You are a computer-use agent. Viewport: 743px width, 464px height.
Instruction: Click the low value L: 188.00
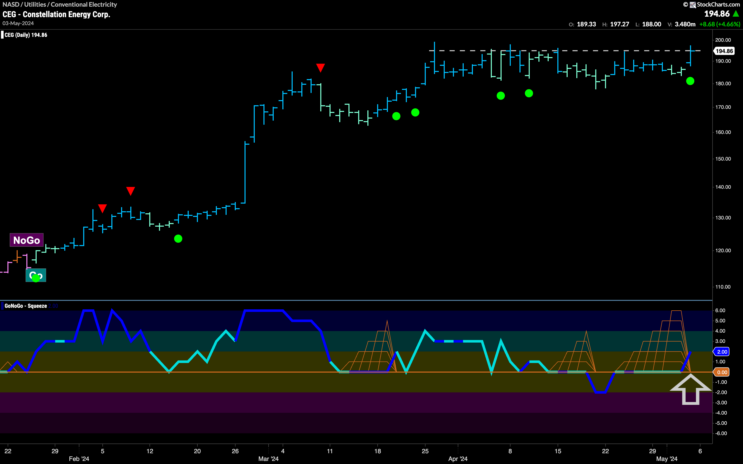point(648,24)
